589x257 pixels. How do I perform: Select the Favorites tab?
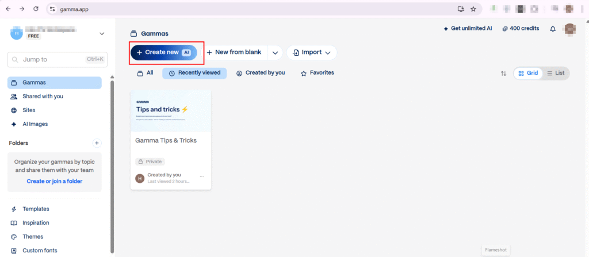(318, 73)
